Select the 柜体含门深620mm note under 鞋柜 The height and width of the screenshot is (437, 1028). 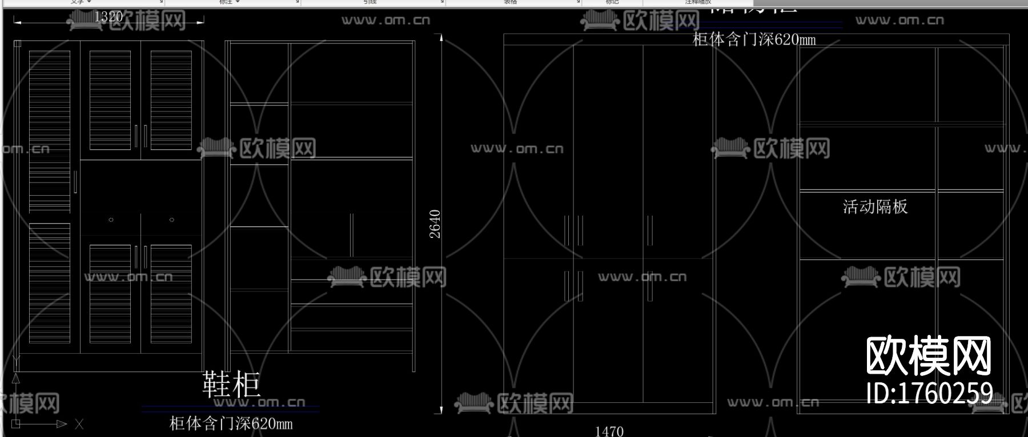pos(231,423)
